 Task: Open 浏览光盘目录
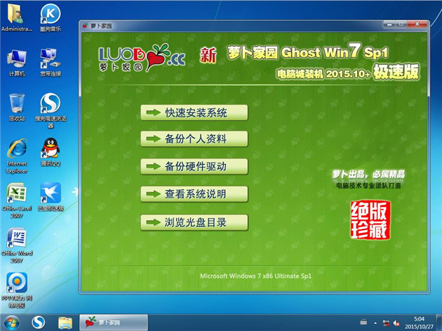[x=193, y=223]
